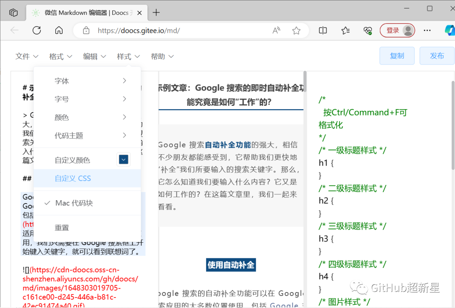Image resolution: width=455 pixels, height=308 pixels.
Task: Click the h1 { line in CSS editor
Action: click(x=326, y=163)
